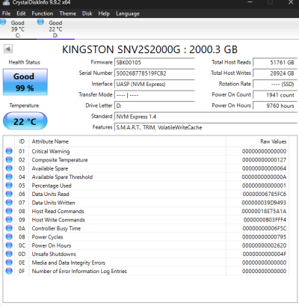The height and width of the screenshot is (306, 299).
Task: Click the status orb for Error Information Log Entries
Action: pos(9,271)
